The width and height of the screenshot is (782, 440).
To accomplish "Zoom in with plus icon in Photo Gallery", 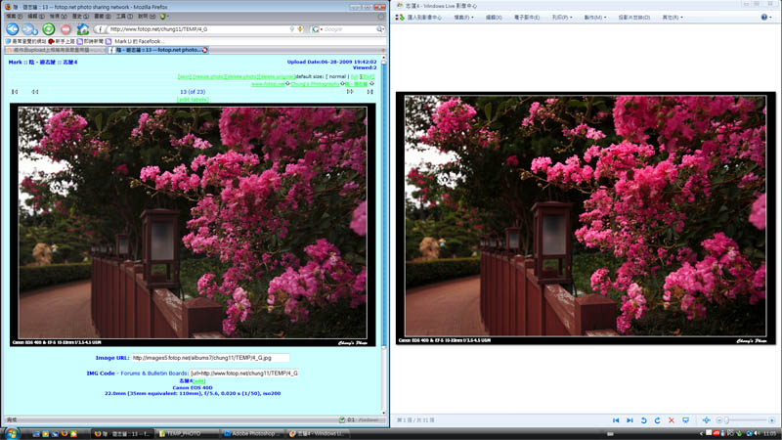I will pos(771,420).
